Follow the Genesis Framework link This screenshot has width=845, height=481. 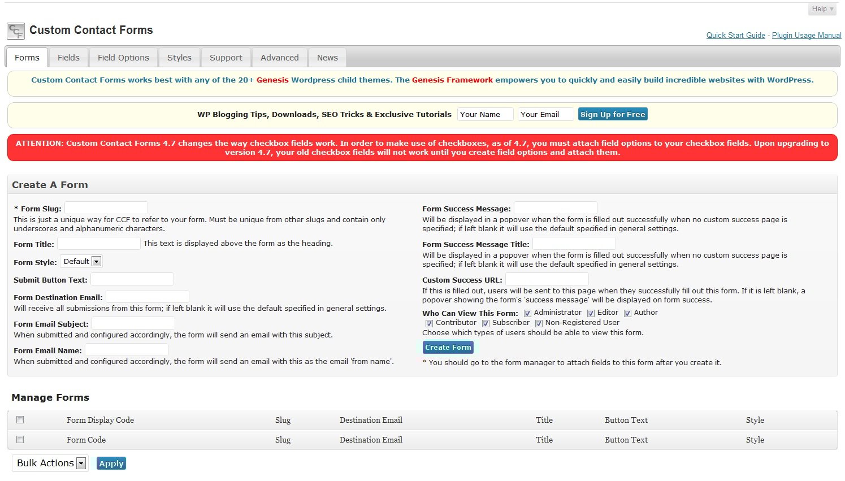452,80
